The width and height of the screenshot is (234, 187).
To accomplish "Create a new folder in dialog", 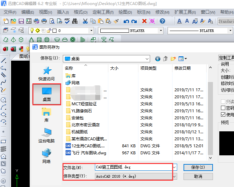I will pyautogui.click(x=173, y=59).
